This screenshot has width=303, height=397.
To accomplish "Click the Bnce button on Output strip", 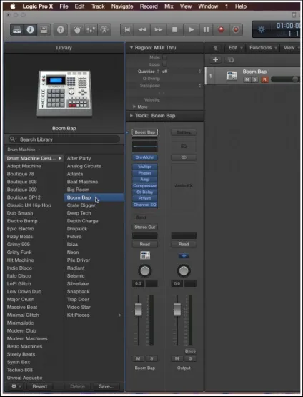I will (190, 351).
